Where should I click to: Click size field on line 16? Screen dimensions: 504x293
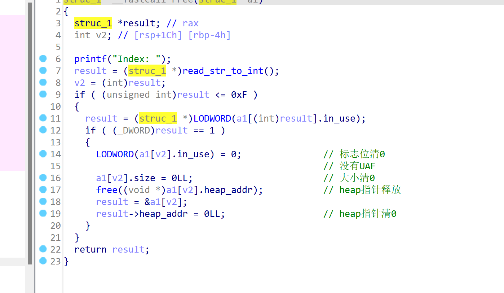tap(145, 178)
